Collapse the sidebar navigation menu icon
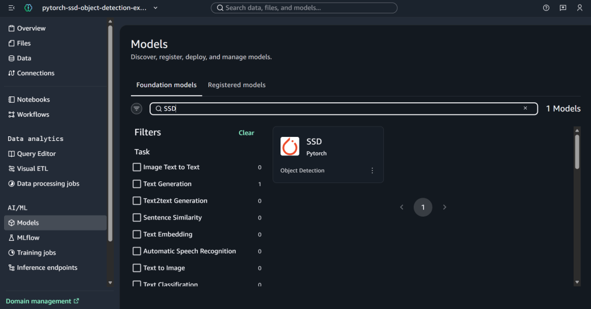The width and height of the screenshot is (591, 309). [12, 8]
